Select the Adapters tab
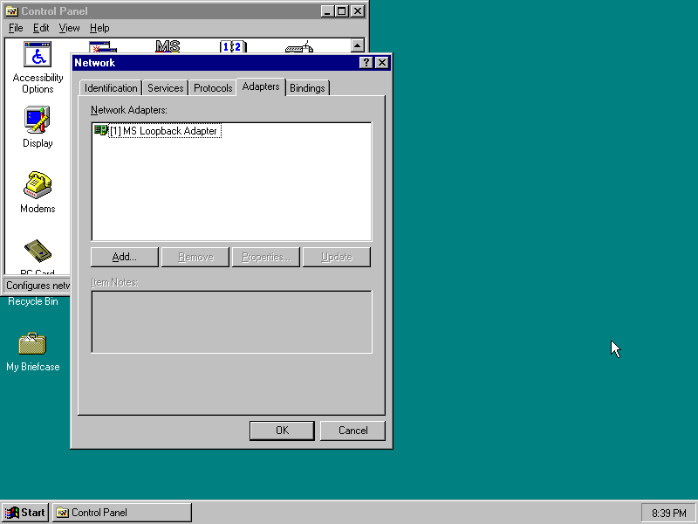Viewport: 698px width, 524px height. coord(261,86)
